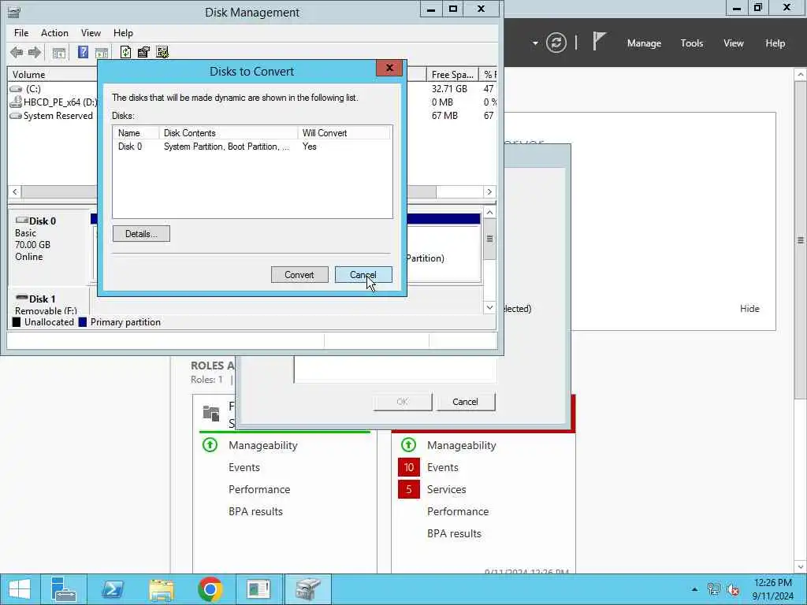Click the Manageability green icon in left role tile
The height and width of the screenshot is (605, 807).
pos(210,445)
